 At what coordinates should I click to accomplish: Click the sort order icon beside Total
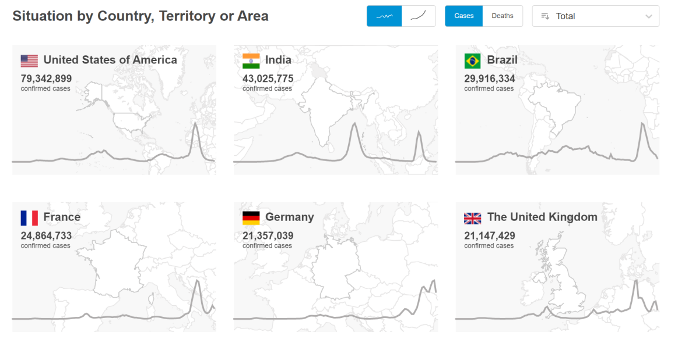[x=545, y=16]
